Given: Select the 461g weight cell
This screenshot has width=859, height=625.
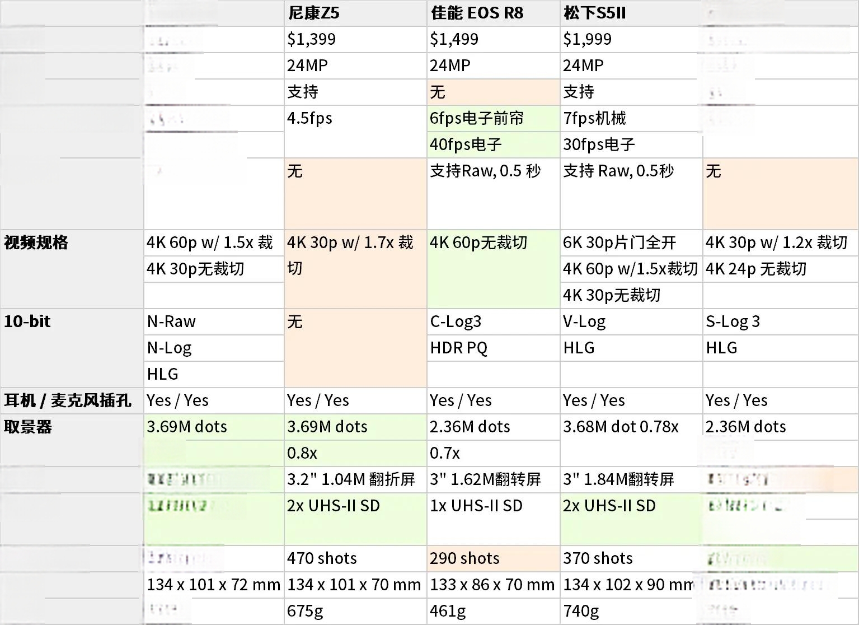Looking at the screenshot, I should coord(493,611).
